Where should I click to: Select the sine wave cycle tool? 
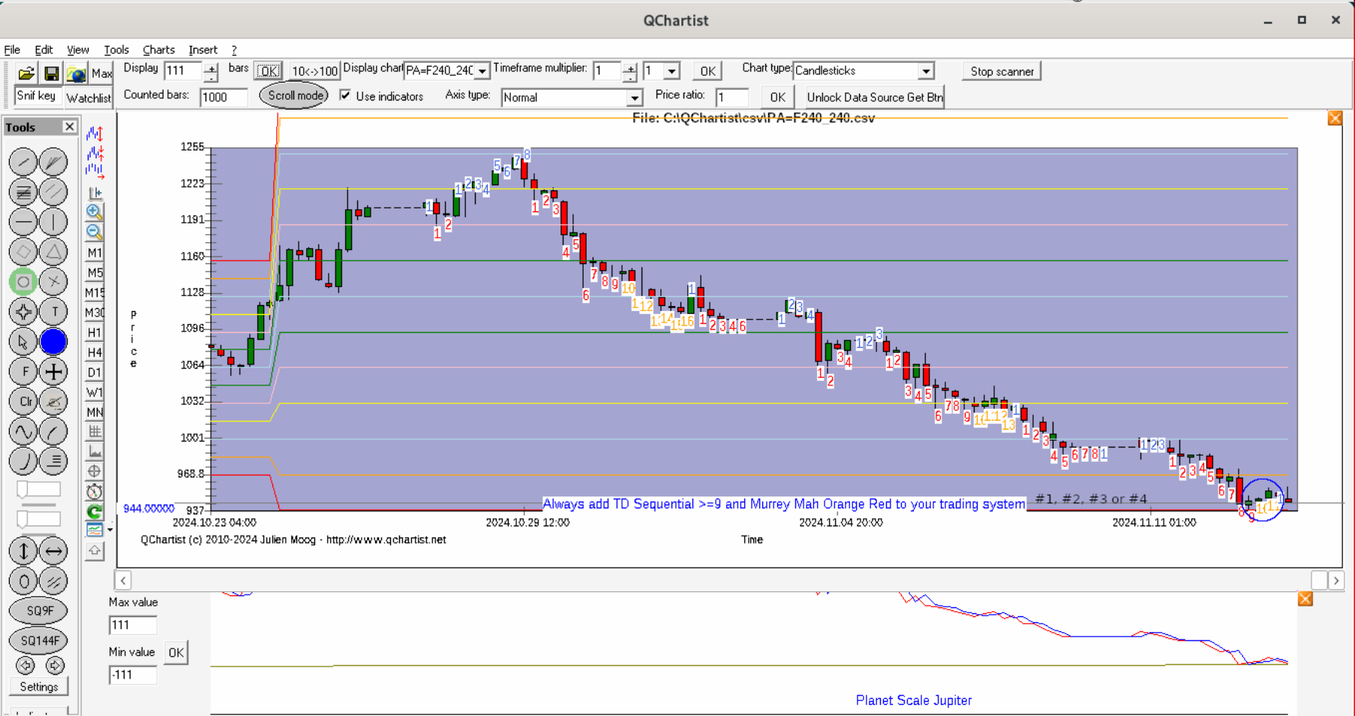pos(23,432)
